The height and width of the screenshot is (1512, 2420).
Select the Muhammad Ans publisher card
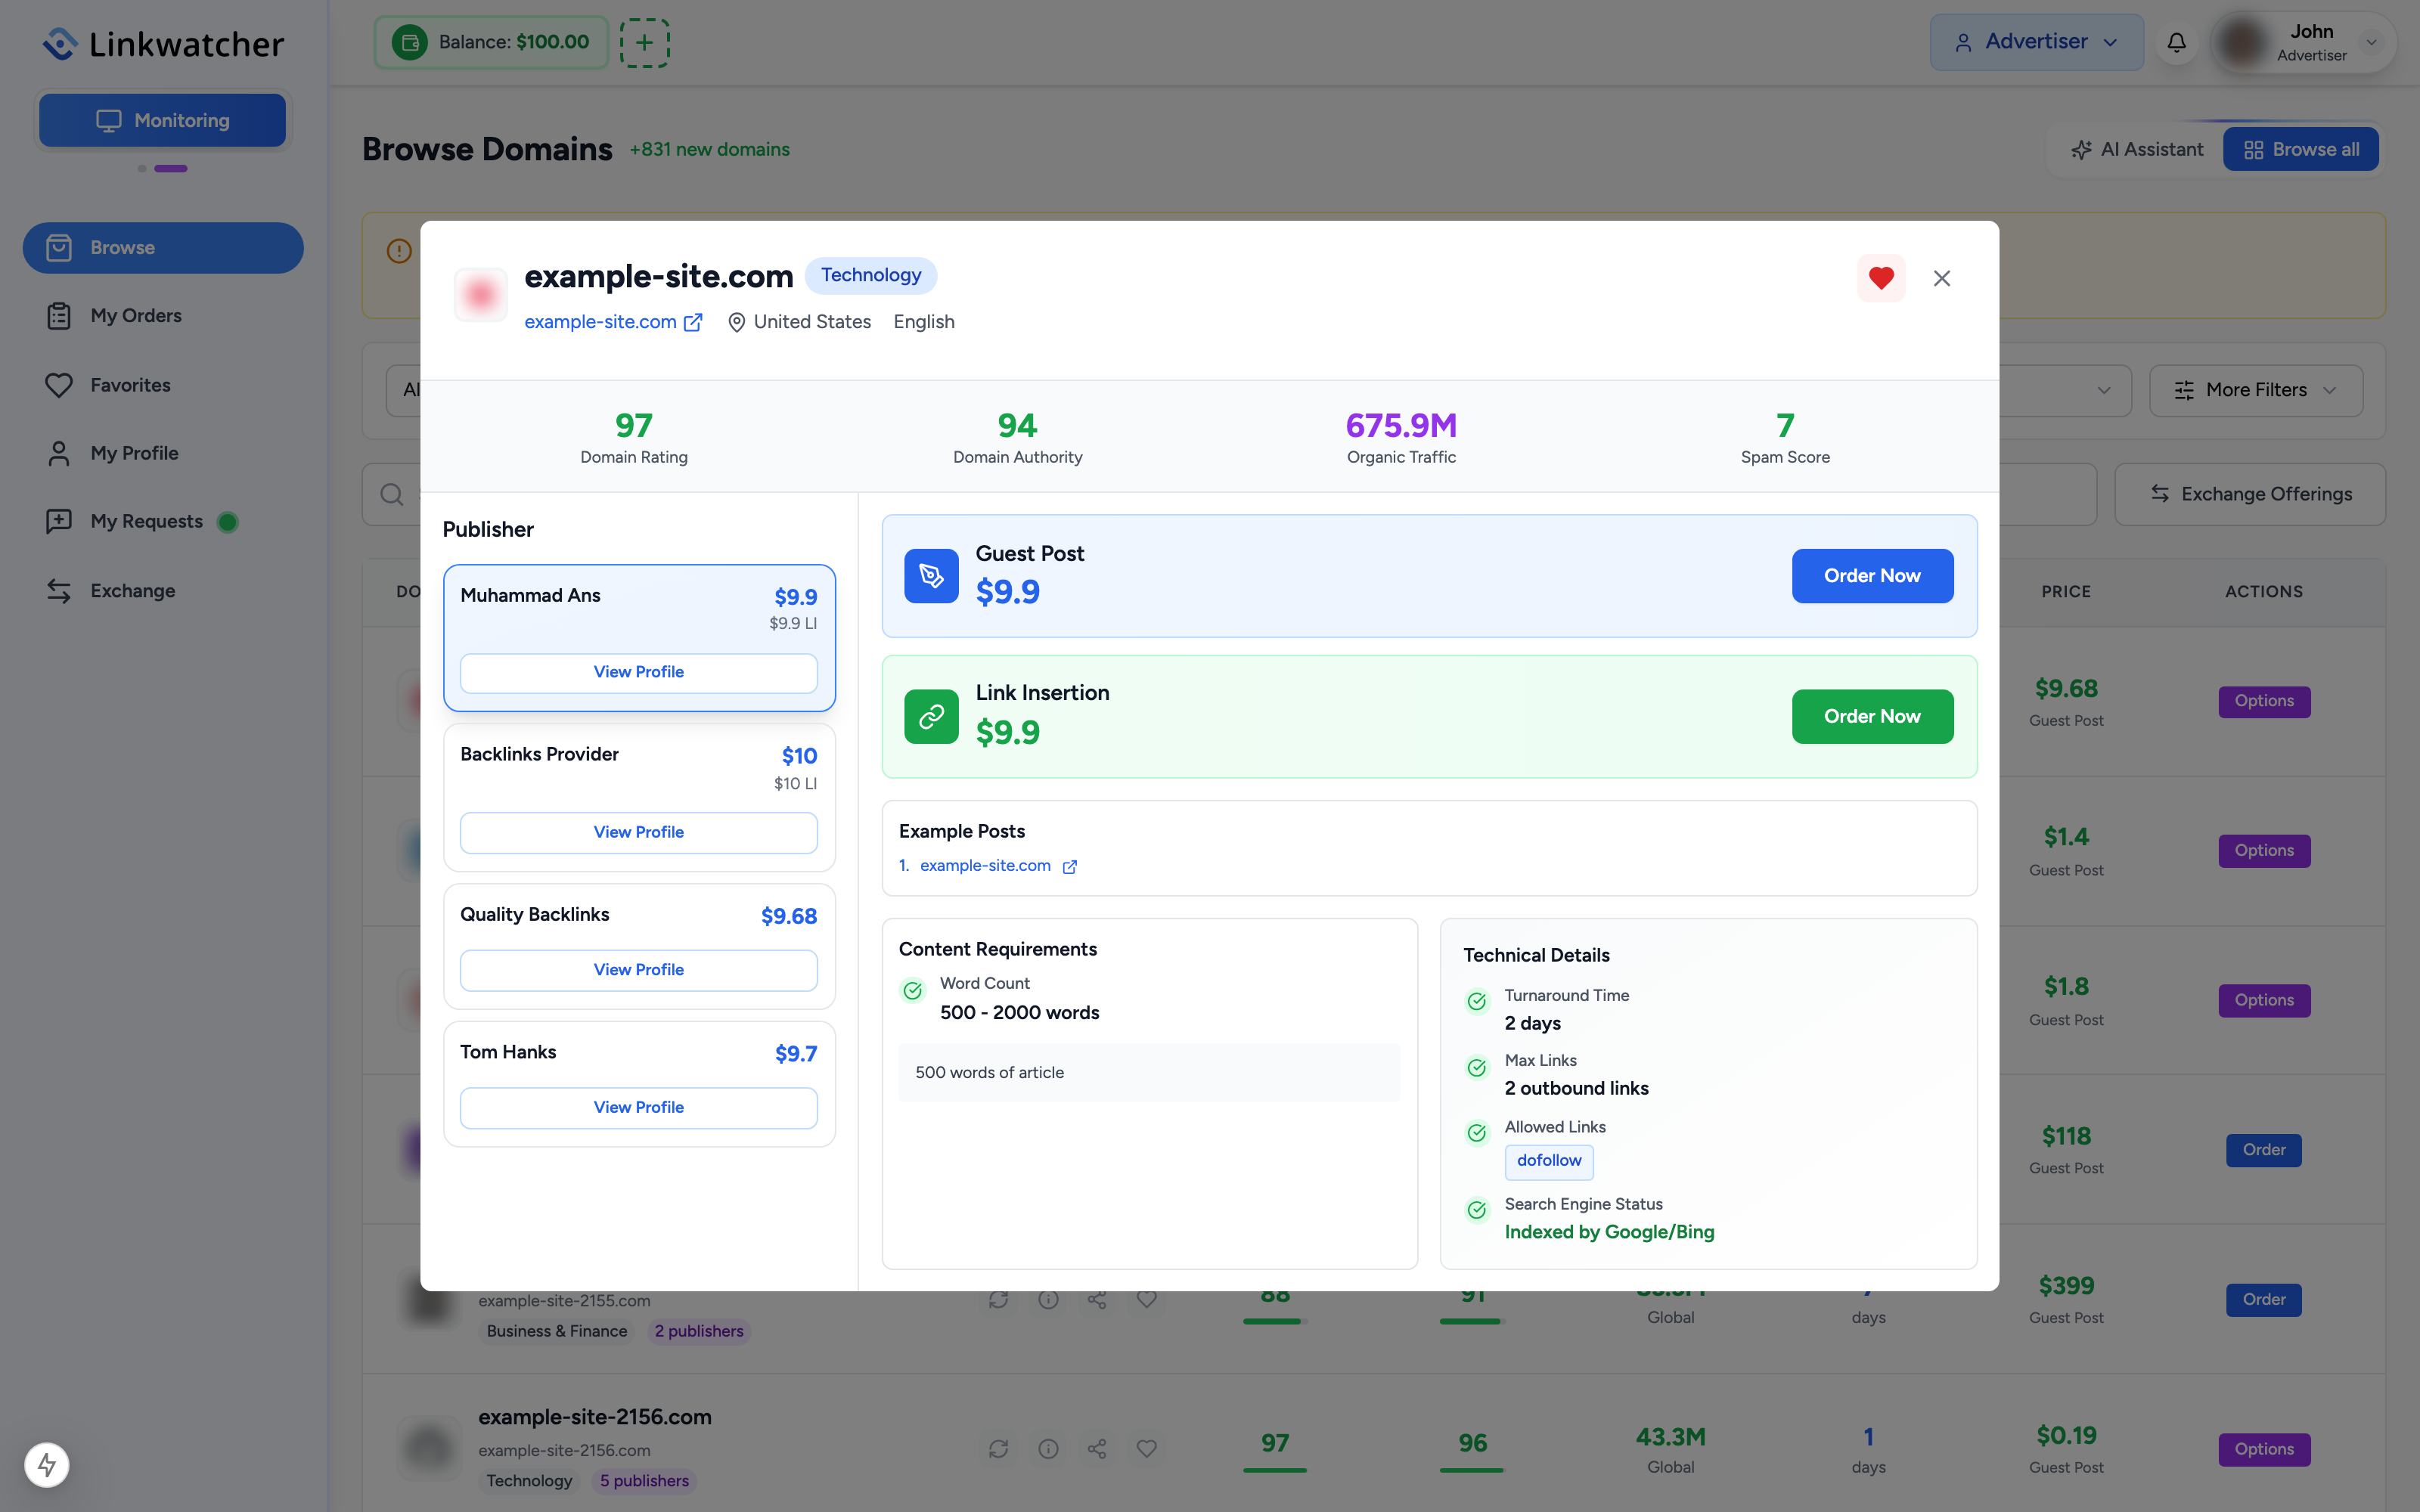(x=639, y=638)
